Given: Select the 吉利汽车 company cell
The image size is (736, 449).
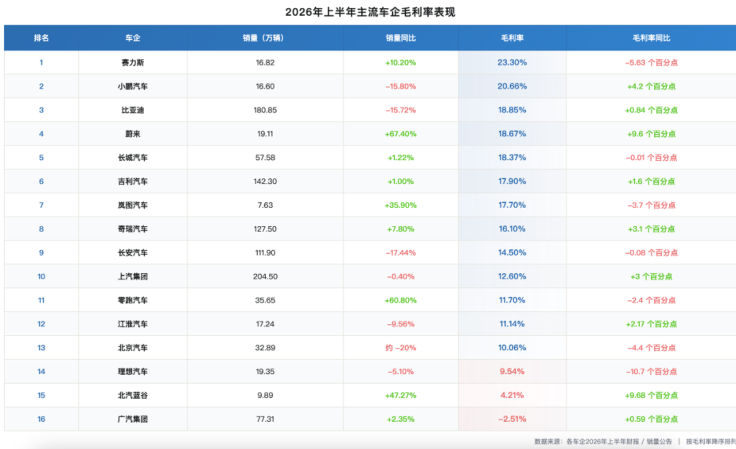Looking at the screenshot, I should [133, 181].
